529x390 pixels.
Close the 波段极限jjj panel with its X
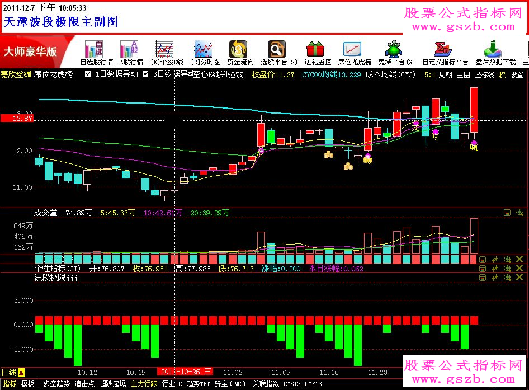pyautogui.click(x=519, y=278)
